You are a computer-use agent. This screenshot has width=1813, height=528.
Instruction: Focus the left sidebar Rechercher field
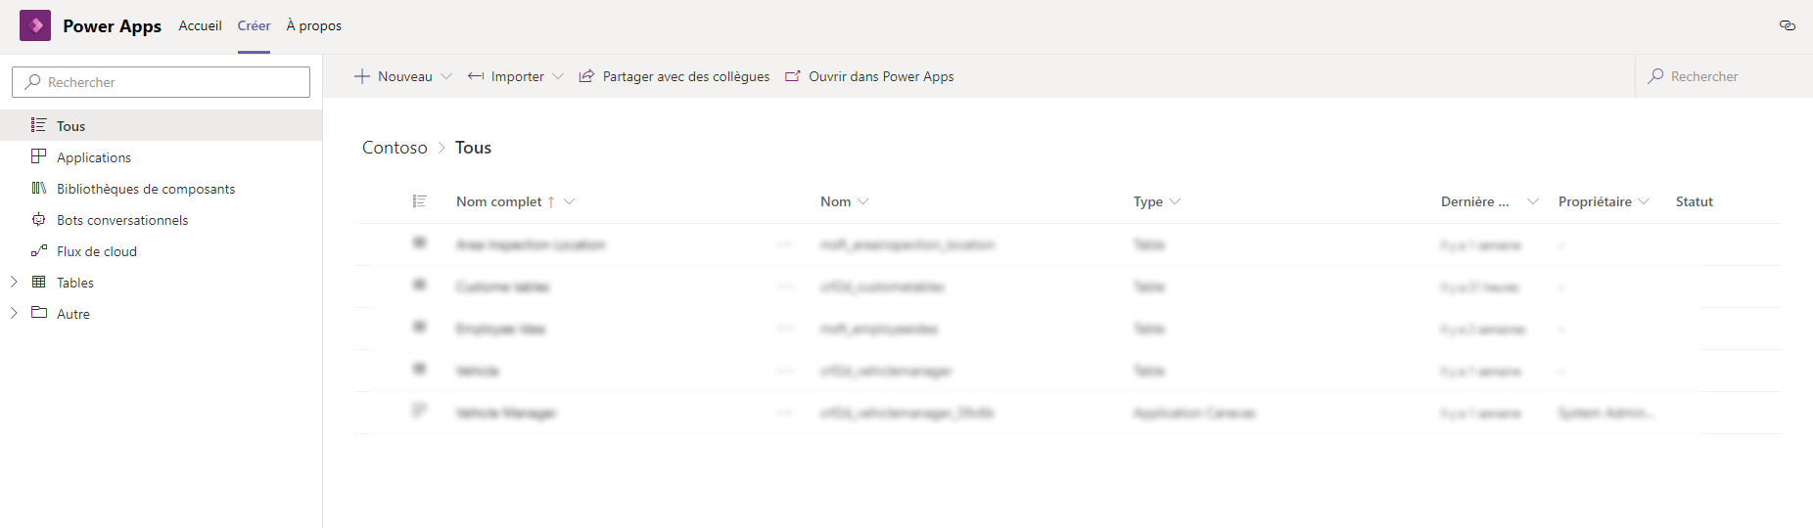161,82
